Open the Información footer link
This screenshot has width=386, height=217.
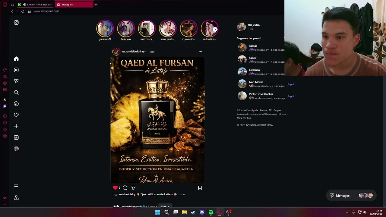tap(243, 110)
